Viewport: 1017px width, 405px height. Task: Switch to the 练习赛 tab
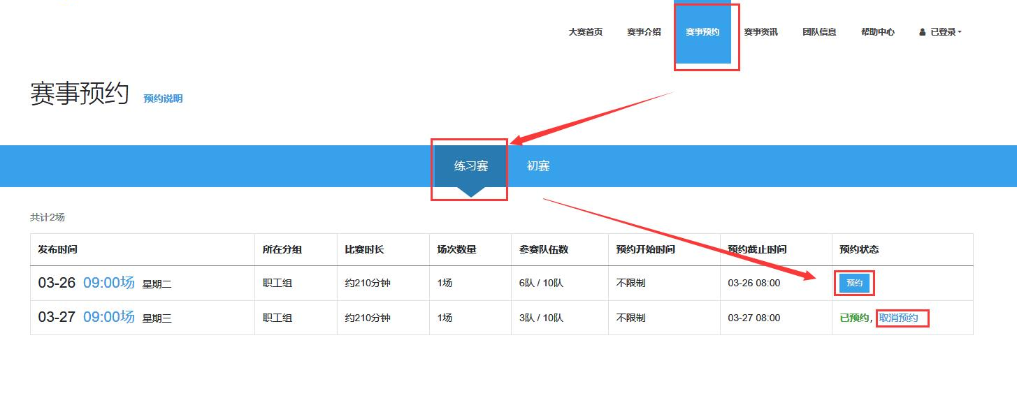[x=471, y=166]
